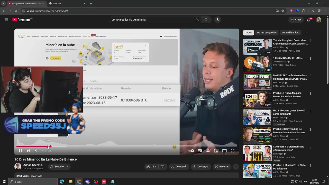Clip the video with Recortar

(x=222, y=166)
